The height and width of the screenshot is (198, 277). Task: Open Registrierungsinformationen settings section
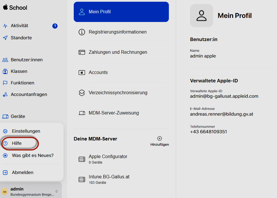tap(117, 32)
